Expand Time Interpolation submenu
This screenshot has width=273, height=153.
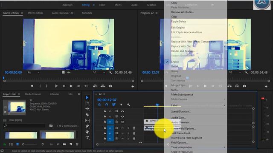click(224, 147)
